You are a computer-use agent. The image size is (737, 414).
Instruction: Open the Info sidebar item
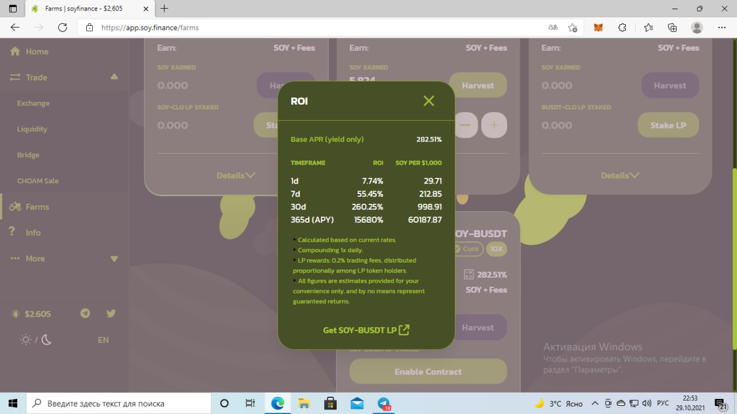pos(33,233)
